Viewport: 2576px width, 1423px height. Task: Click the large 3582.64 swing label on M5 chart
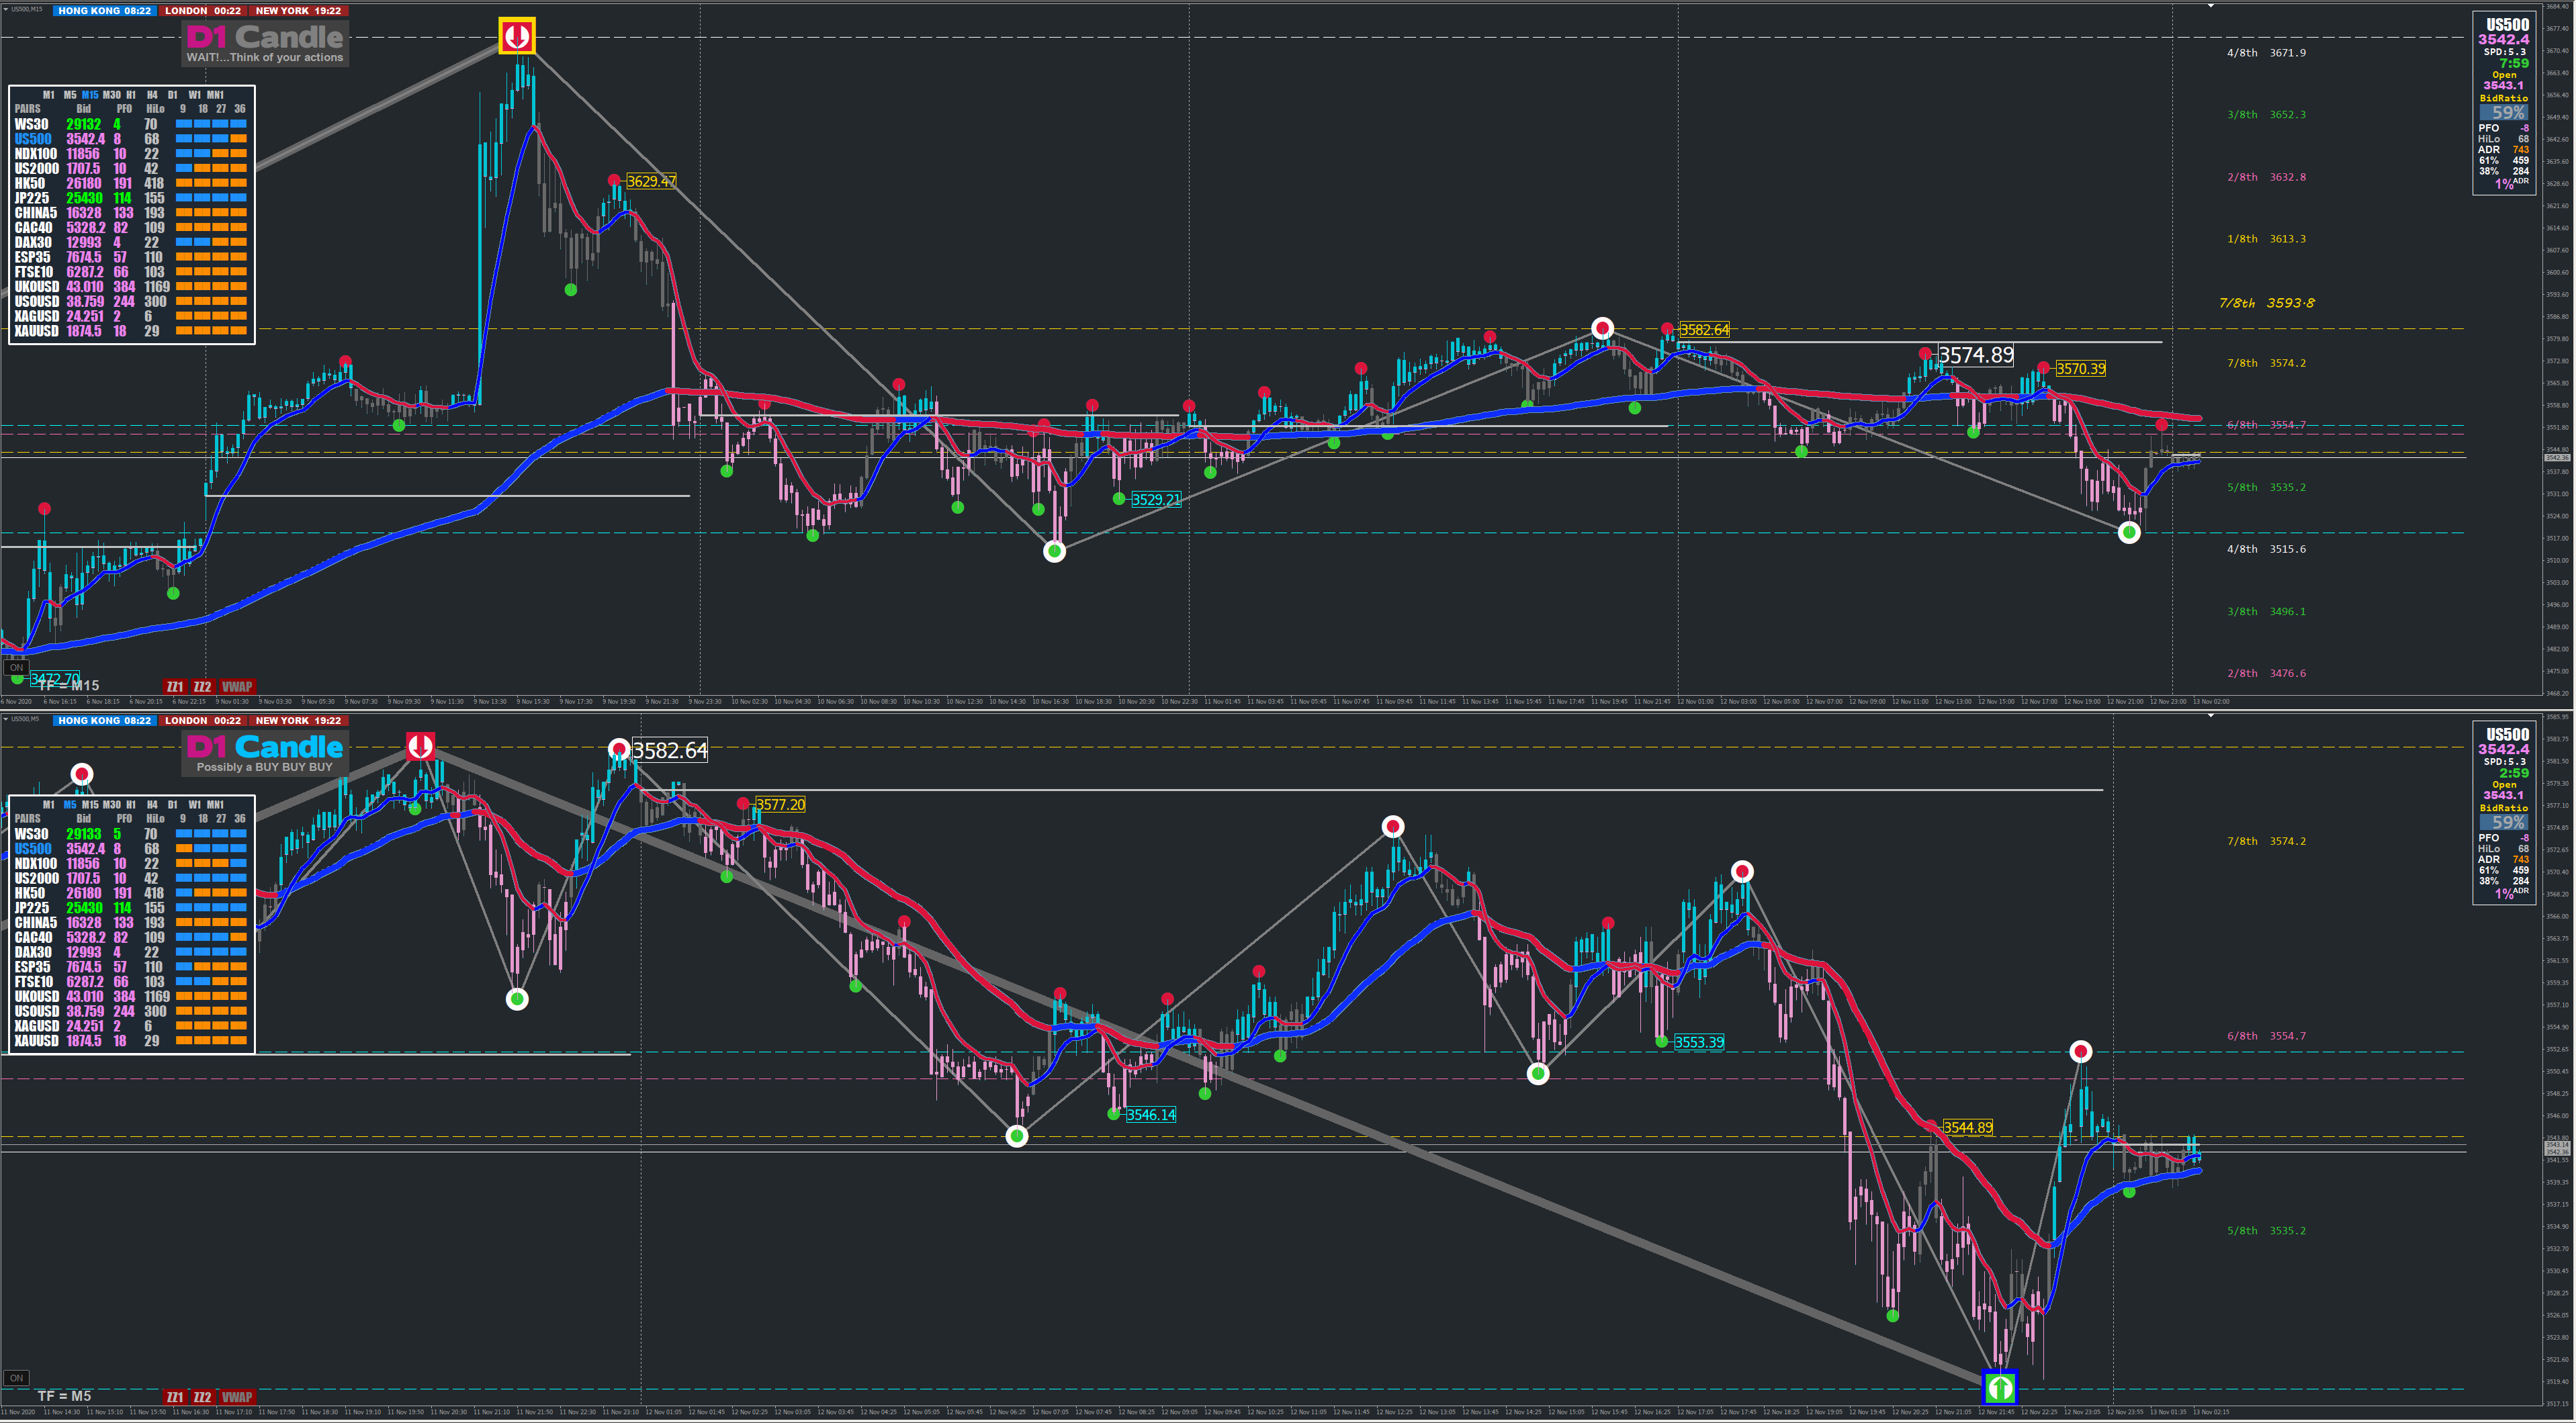point(670,750)
